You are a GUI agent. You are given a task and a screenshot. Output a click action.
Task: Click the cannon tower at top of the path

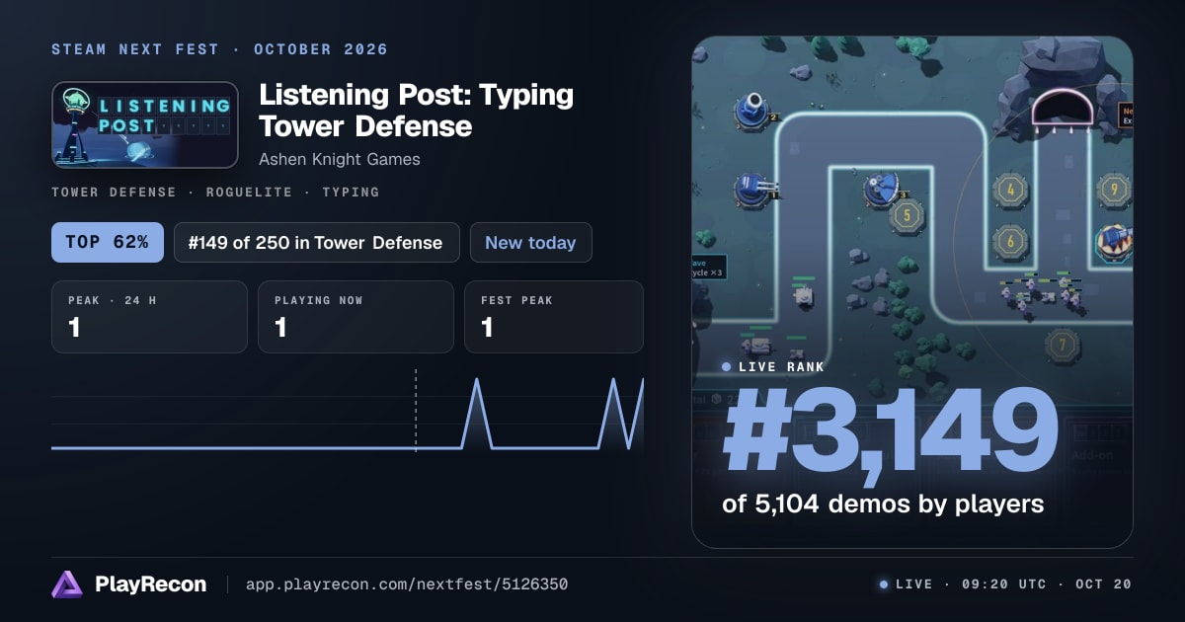tap(753, 109)
